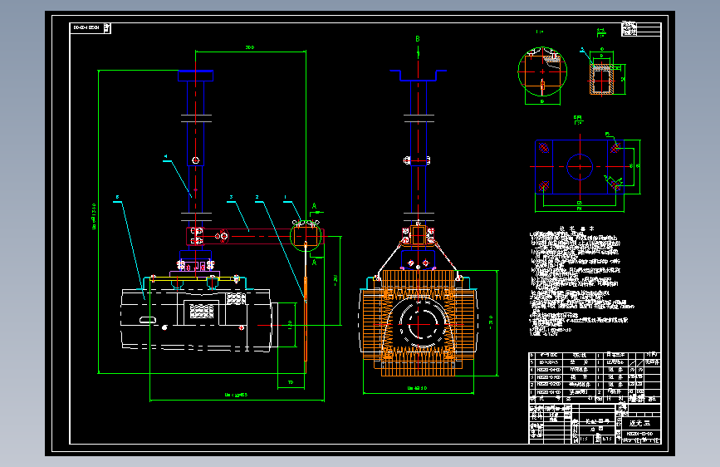Click the drawing number box in the corner
720x467 pixels.
tap(90, 28)
